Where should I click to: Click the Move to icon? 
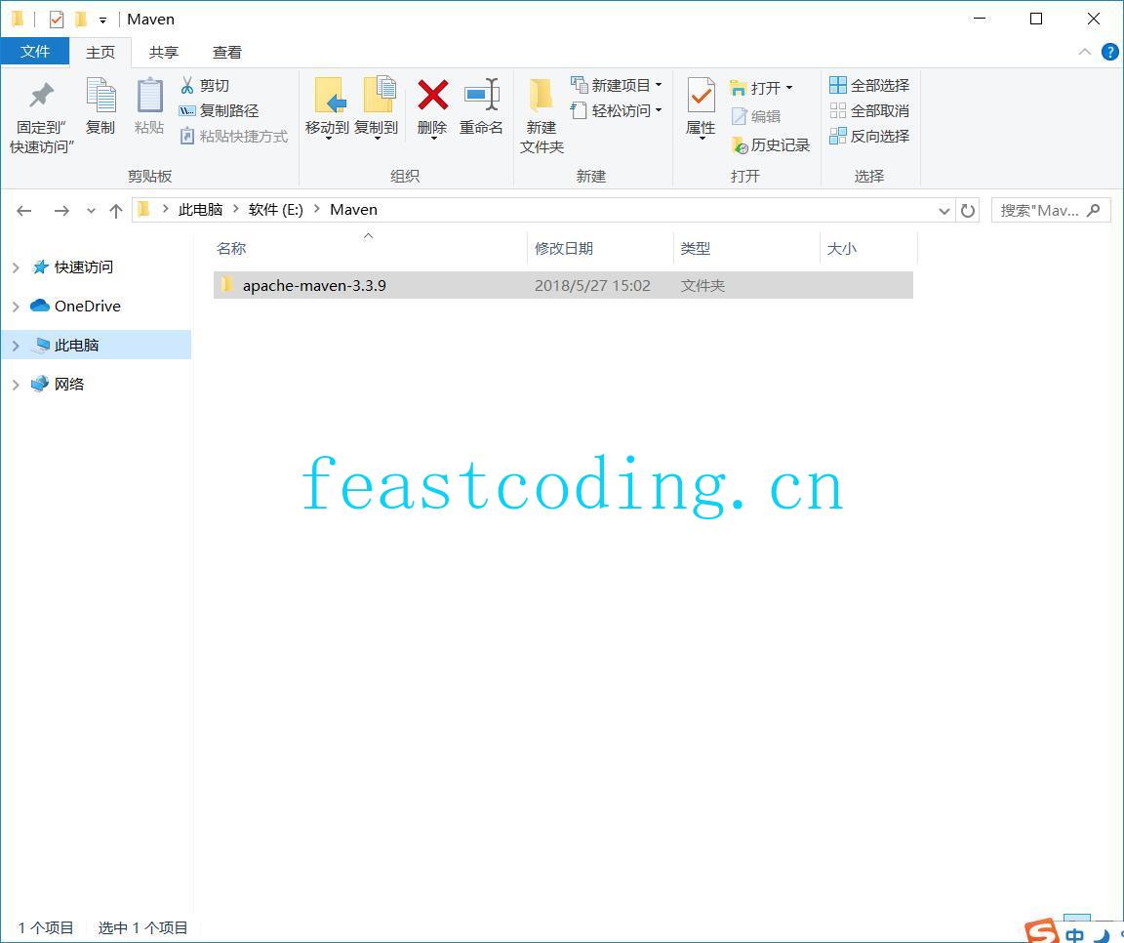(327, 97)
